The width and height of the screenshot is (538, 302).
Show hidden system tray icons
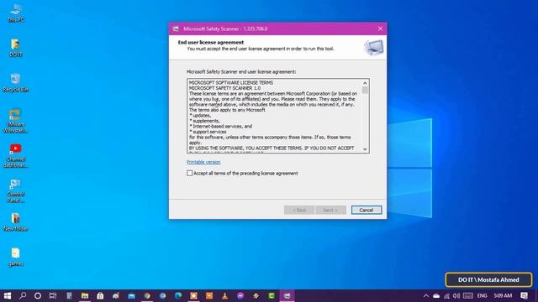426,296
